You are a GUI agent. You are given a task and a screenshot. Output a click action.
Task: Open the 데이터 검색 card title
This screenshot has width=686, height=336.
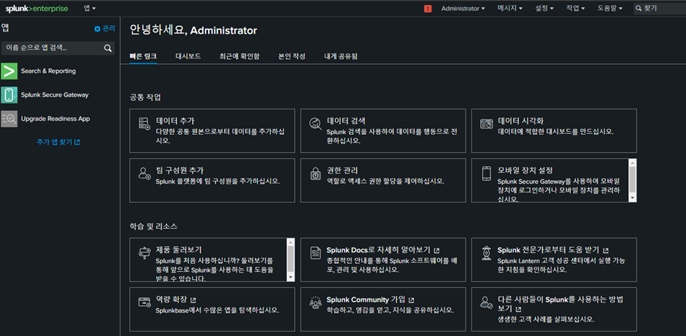tap(346, 121)
